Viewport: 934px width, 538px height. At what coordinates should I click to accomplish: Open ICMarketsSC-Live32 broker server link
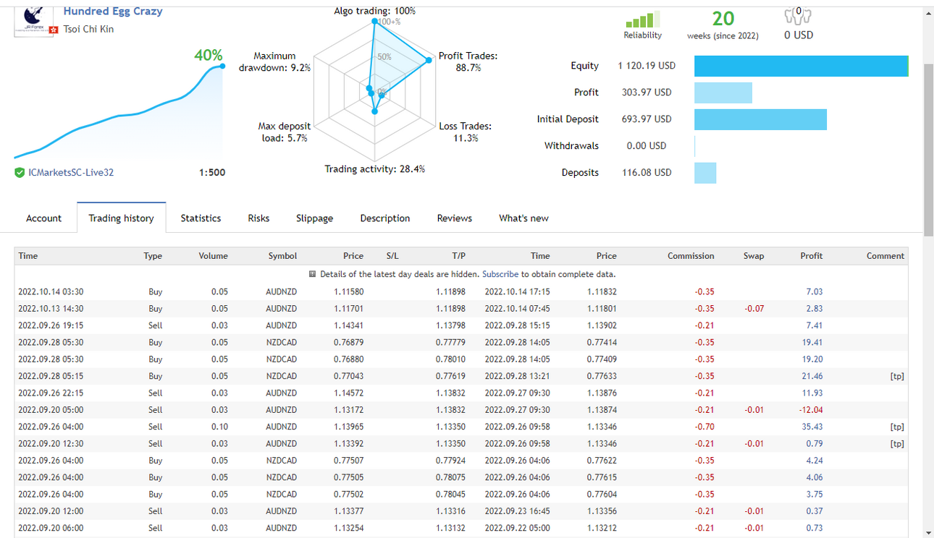[x=71, y=173]
